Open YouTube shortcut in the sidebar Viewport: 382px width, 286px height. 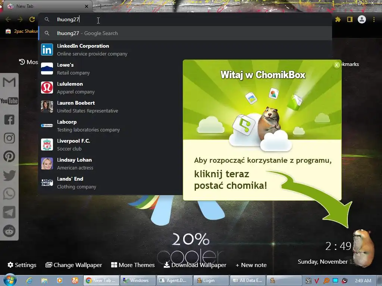point(9,101)
